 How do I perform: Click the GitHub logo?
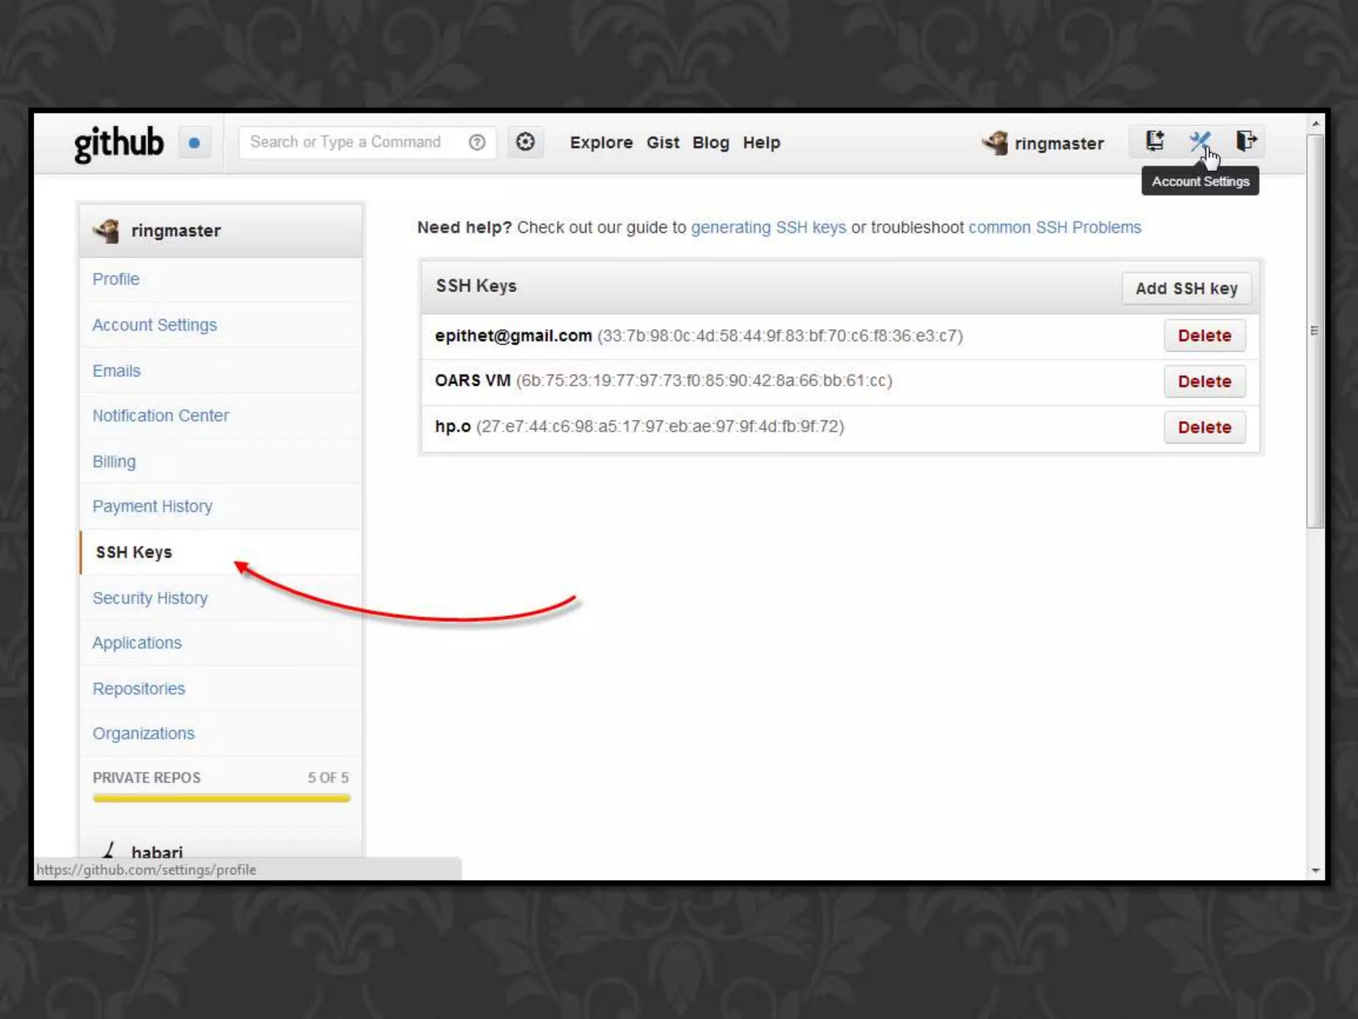click(119, 143)
